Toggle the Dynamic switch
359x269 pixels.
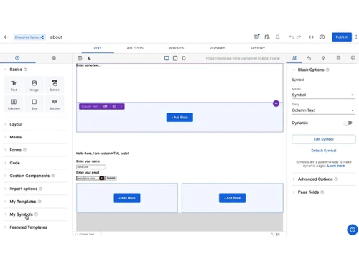click(x=348, y=123)
